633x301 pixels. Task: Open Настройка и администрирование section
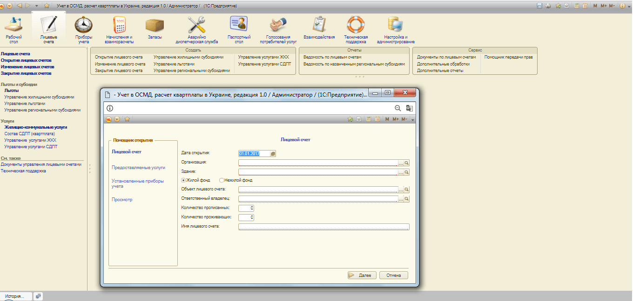[x=396, y=30]
